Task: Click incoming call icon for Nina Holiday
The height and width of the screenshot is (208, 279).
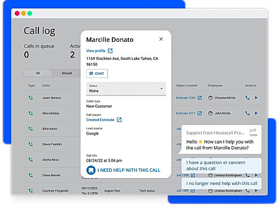Action: pyautogui.click(x=30, y=113)
